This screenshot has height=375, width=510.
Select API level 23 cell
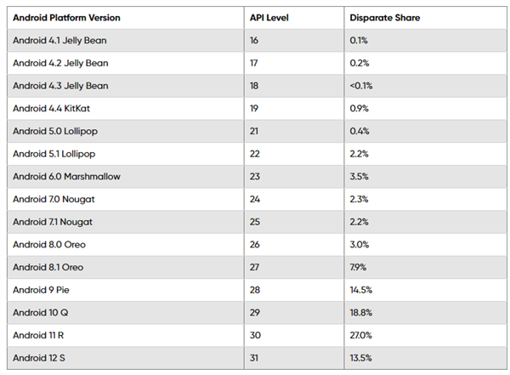coord(294,176)
